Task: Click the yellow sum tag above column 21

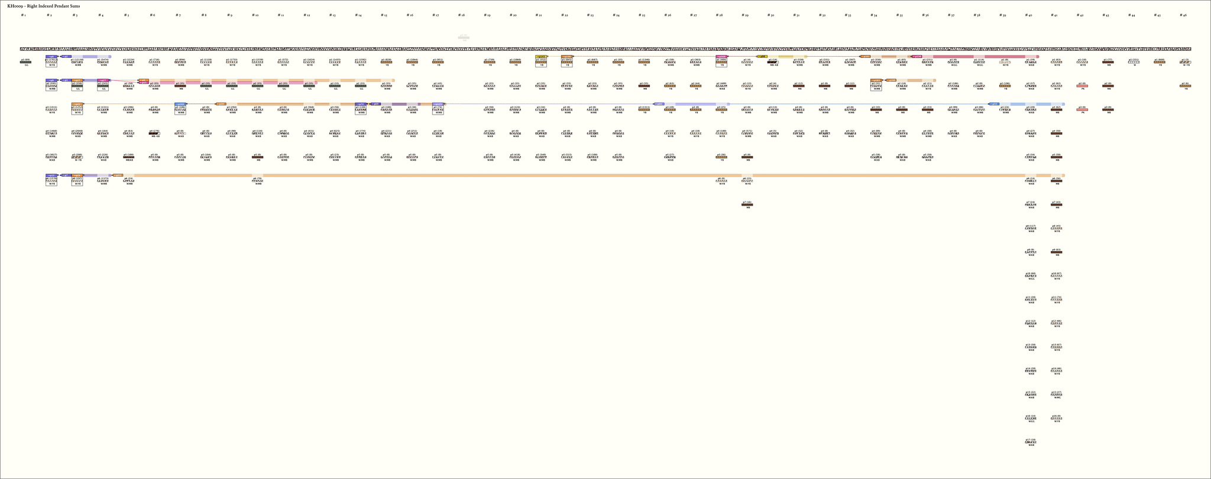Action: (541, 57)
